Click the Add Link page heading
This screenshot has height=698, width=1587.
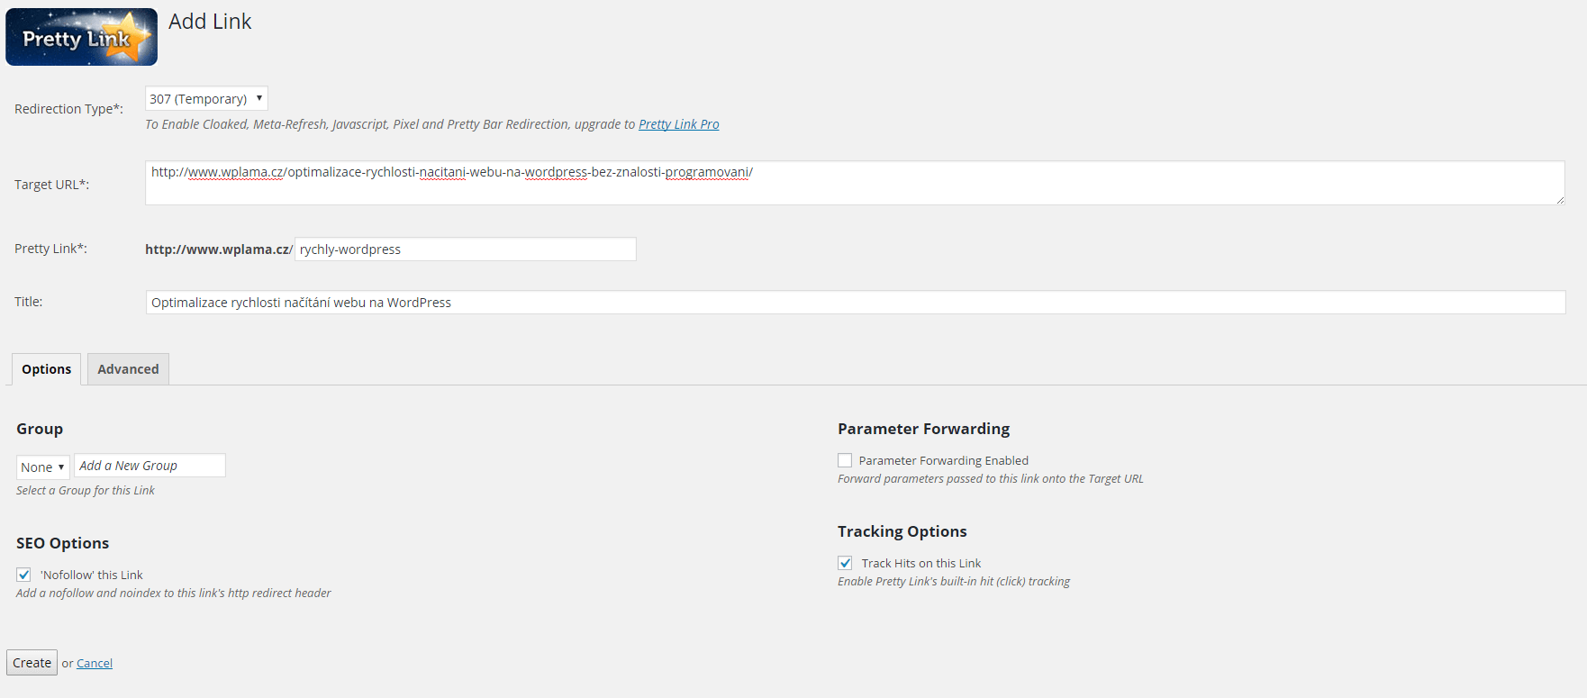point(210,22)
